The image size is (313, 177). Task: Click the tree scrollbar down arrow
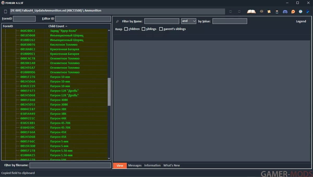[109, 158]
